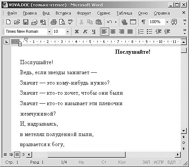
Task: Paste from the clipboard icon
Action: click(99, 22)
